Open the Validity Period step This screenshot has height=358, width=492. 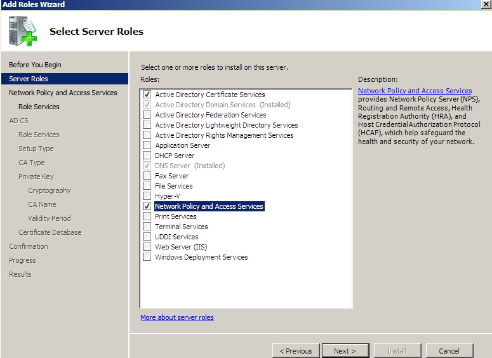click(x=50, y=218)
